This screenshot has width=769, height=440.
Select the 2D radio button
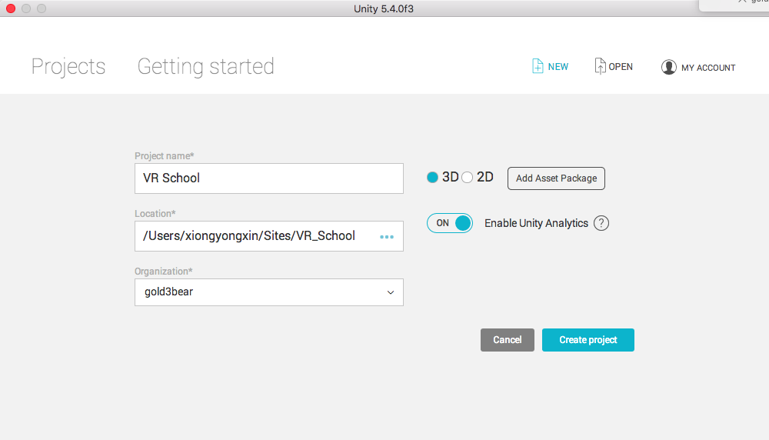pos(467,178)
